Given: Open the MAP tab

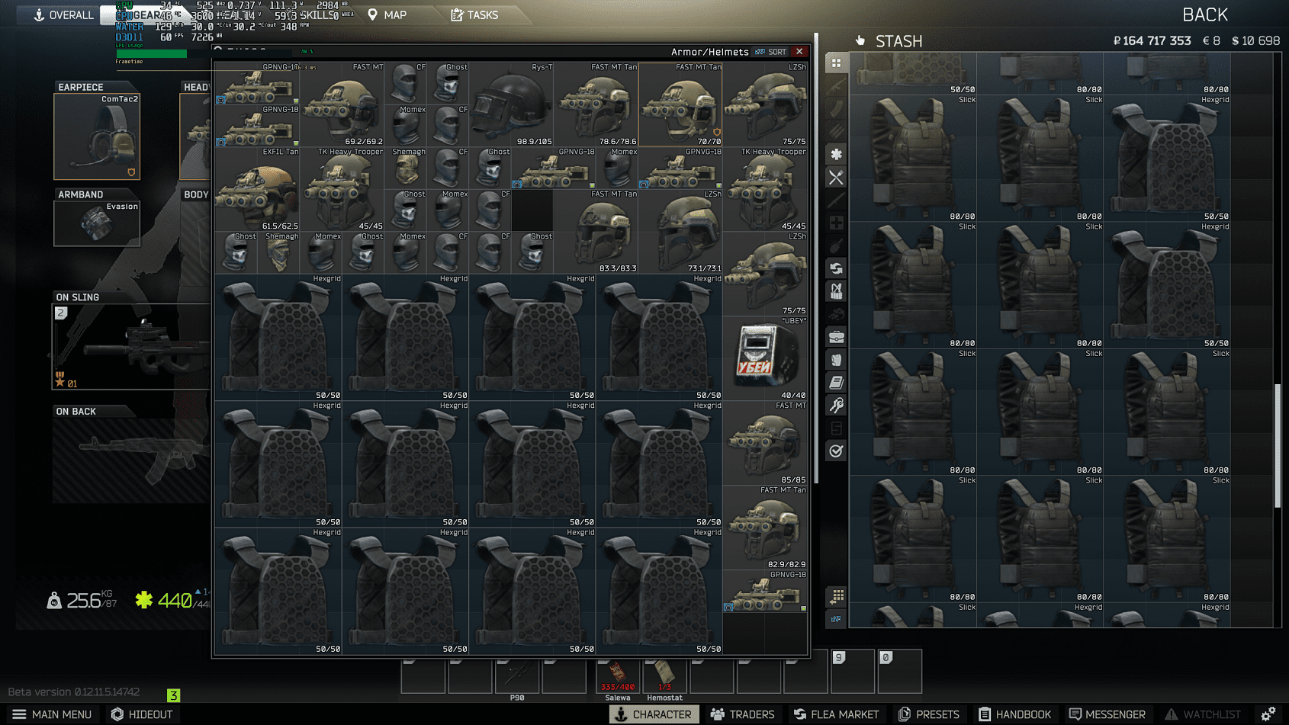Looking at the screenshot, I should tap(387, 14).
